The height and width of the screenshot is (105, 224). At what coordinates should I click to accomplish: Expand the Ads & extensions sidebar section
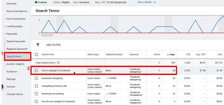[x=5, y=19]
